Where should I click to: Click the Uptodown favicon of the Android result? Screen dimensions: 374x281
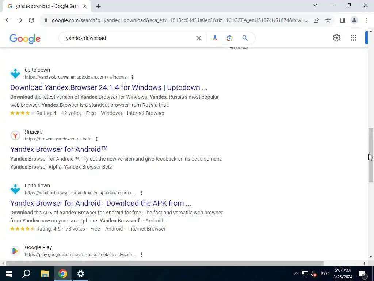pyautogui.click(x=15, y=189)
